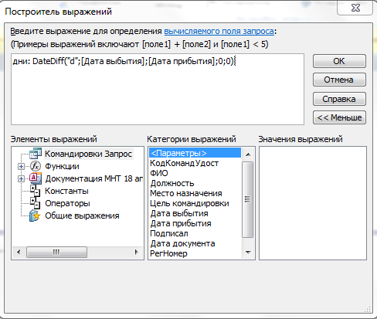This screenshot has height=319, width=377.
Task: Click the Операторы tree icon
Action: coord(36,203)
